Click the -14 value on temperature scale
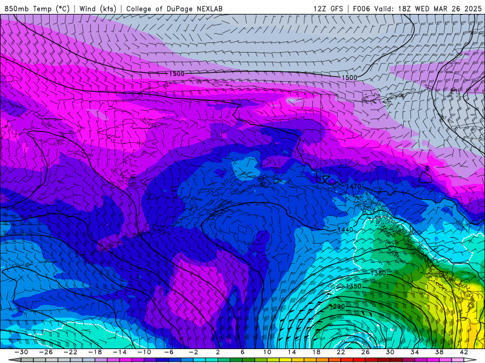 [x=119, y=352]
